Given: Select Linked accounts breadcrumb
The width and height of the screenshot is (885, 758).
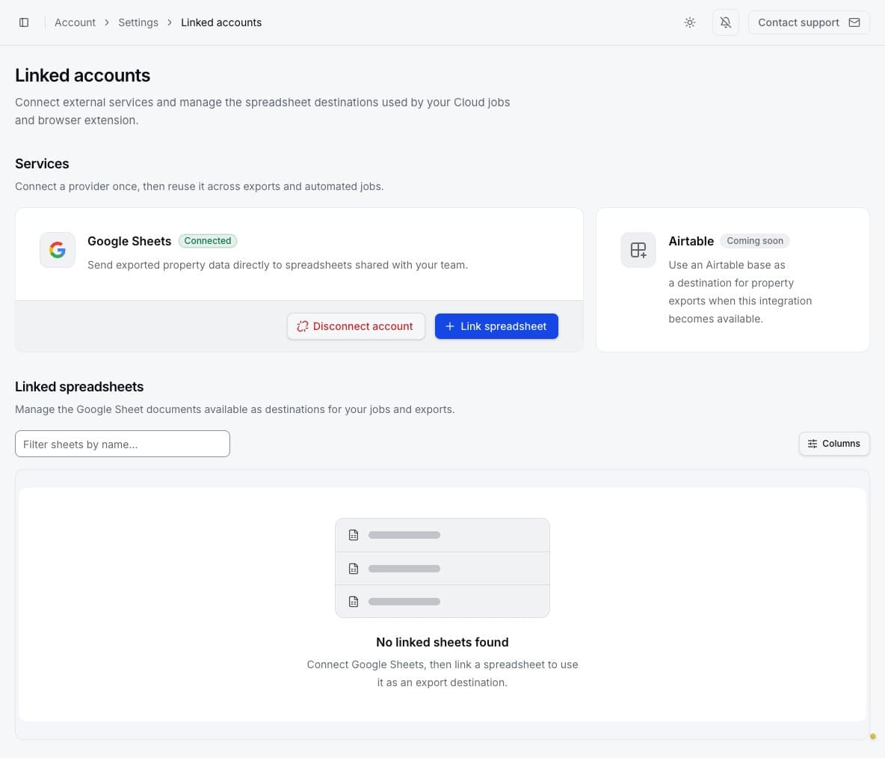Looking at the screenshot, I should pyautogui.click(x=221, y=22).
